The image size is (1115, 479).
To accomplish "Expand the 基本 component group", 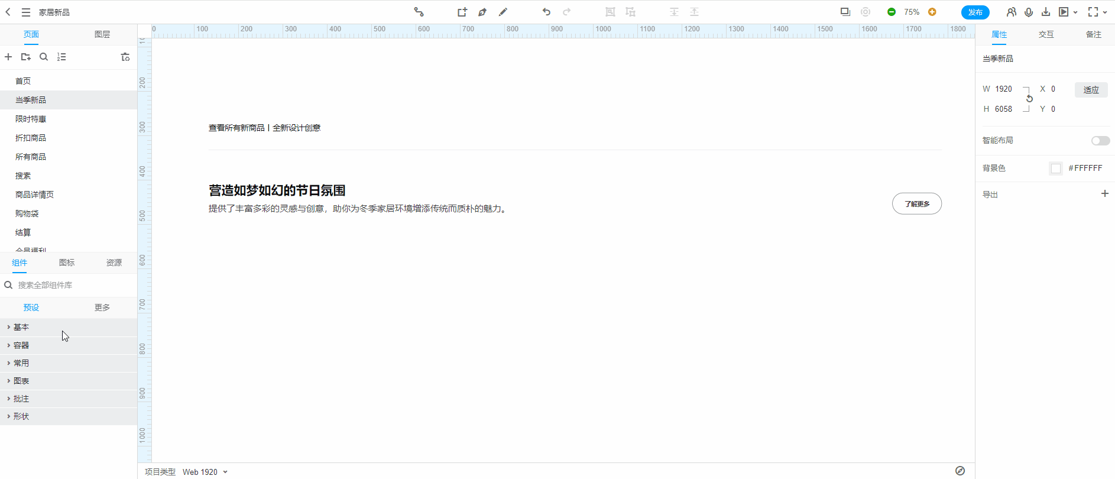I will (69, 327).
